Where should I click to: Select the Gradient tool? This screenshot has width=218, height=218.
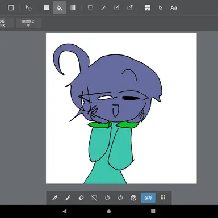73,8
